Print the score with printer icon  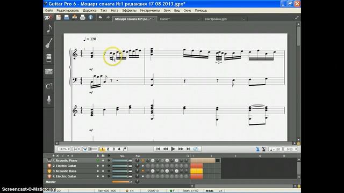(83, 18)
